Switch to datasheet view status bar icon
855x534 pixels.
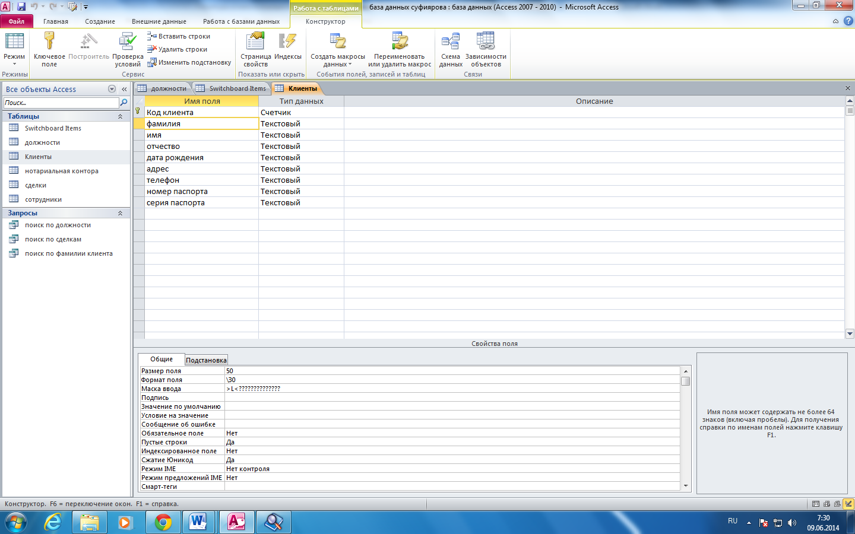816,504
